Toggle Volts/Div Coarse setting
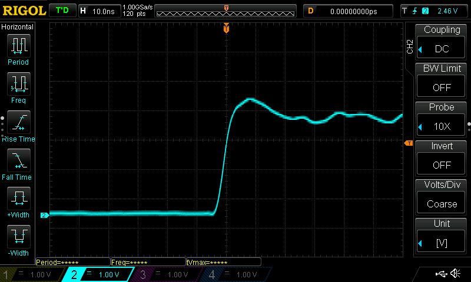This screenshot has height=282, width=471. click(x=442, y=203)
